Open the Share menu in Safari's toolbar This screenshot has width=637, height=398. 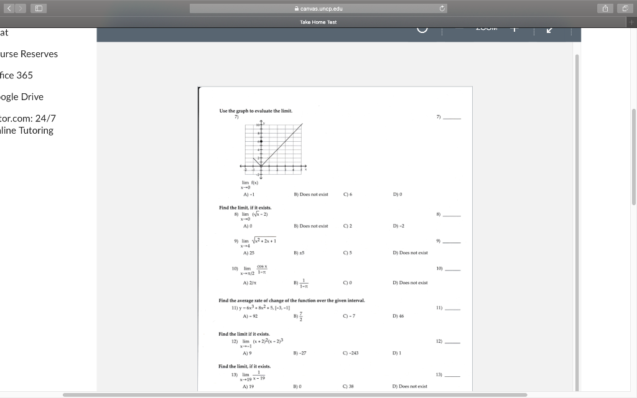point(604,8)
